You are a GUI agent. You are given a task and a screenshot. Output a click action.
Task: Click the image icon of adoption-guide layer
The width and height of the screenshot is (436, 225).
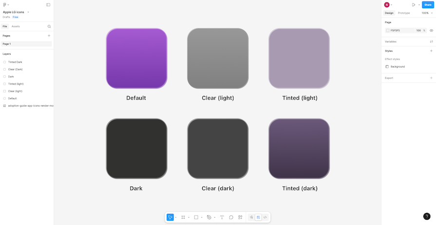(x=4, y=106)
